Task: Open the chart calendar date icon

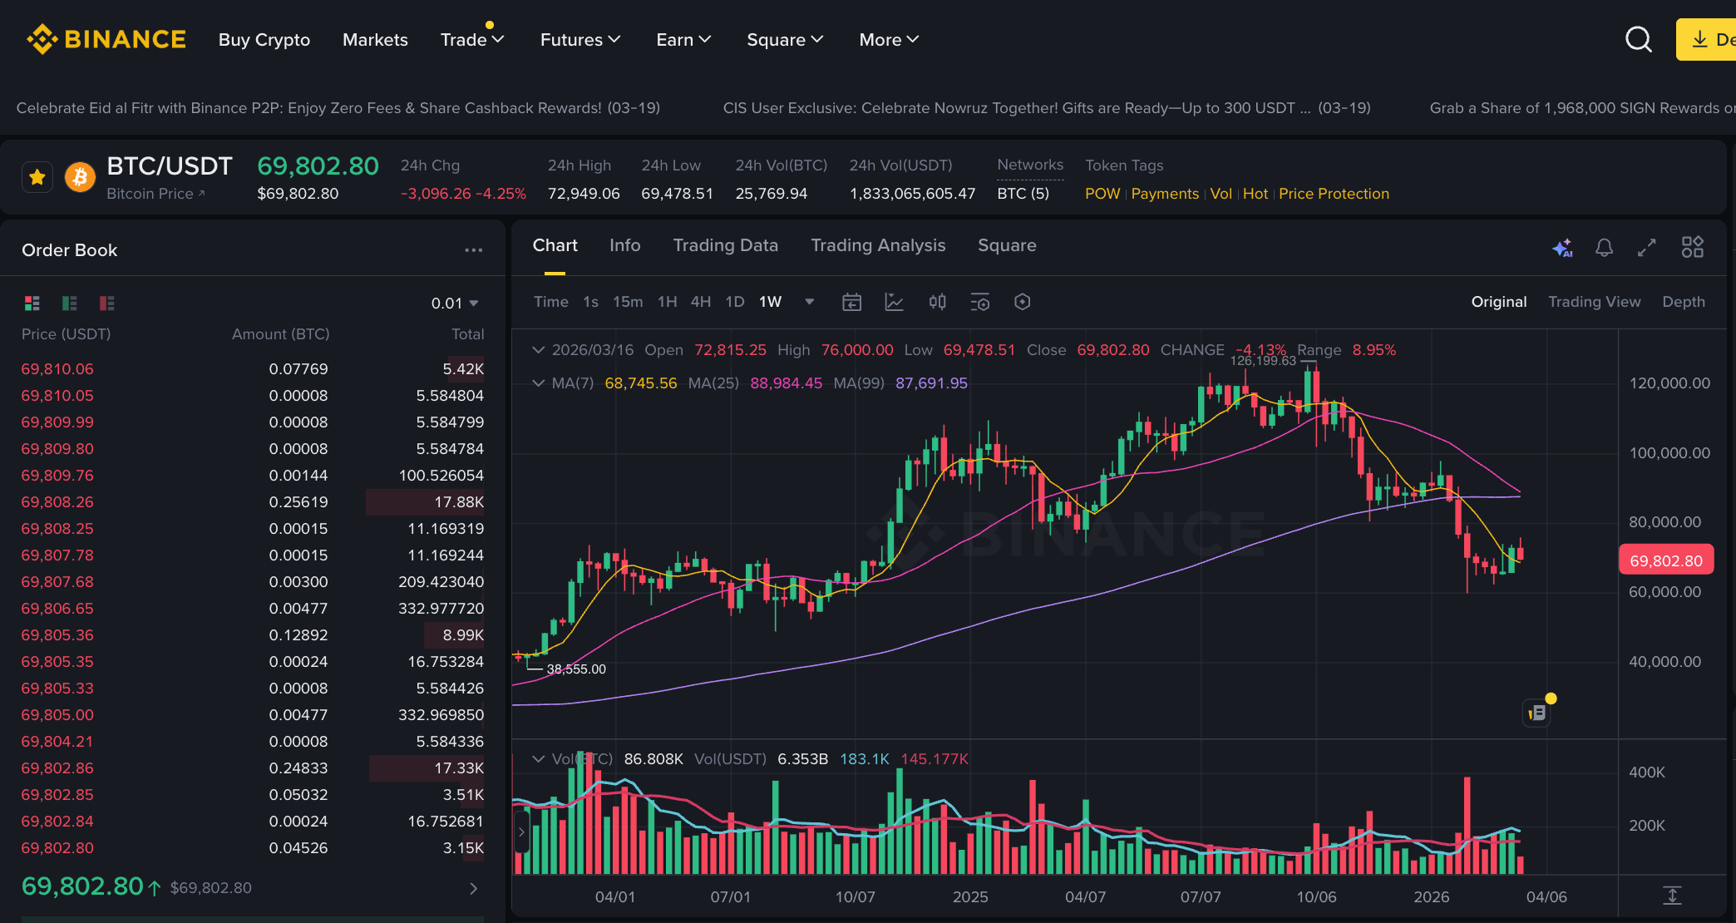Action: pyautogui.click(x=851, y=302)
